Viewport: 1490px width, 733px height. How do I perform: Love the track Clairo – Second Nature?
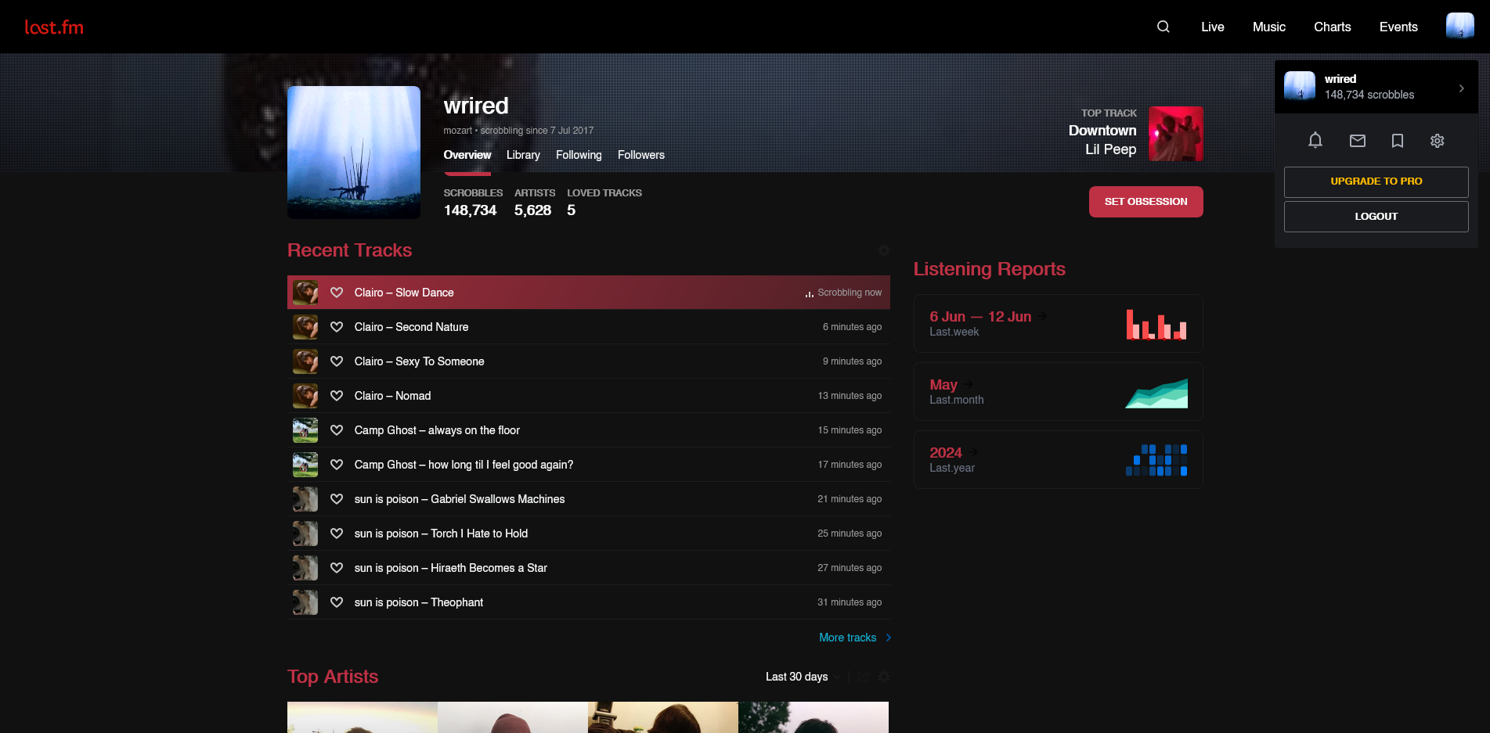[337, 327]
